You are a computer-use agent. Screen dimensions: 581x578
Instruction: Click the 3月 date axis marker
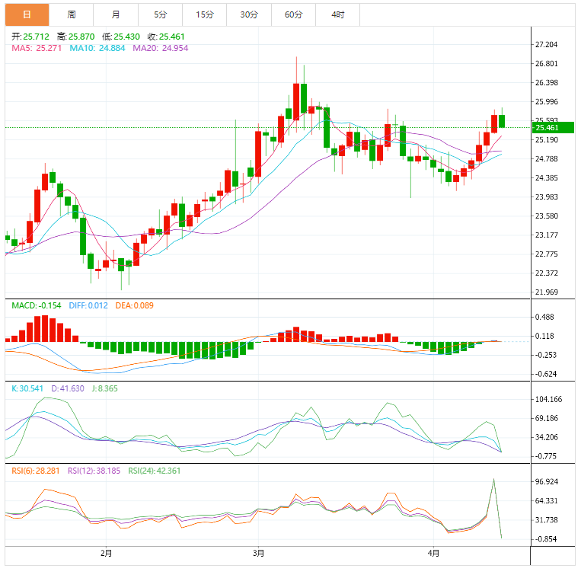259,553
